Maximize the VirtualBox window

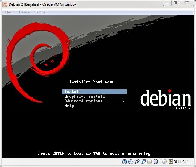176,3
